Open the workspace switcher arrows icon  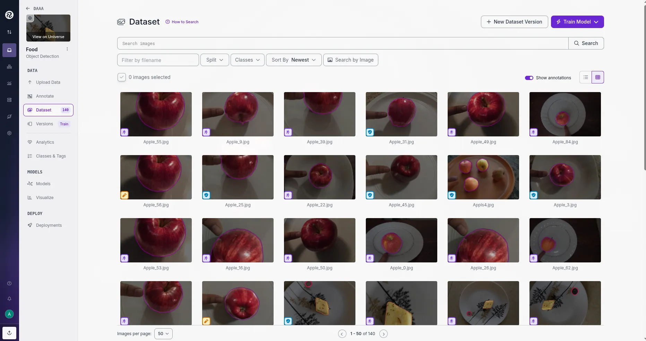pos(9,32)
